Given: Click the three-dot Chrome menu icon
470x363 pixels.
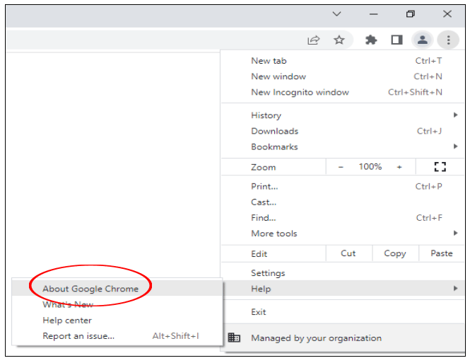Looking at the screenshot, I should [448, 40].
